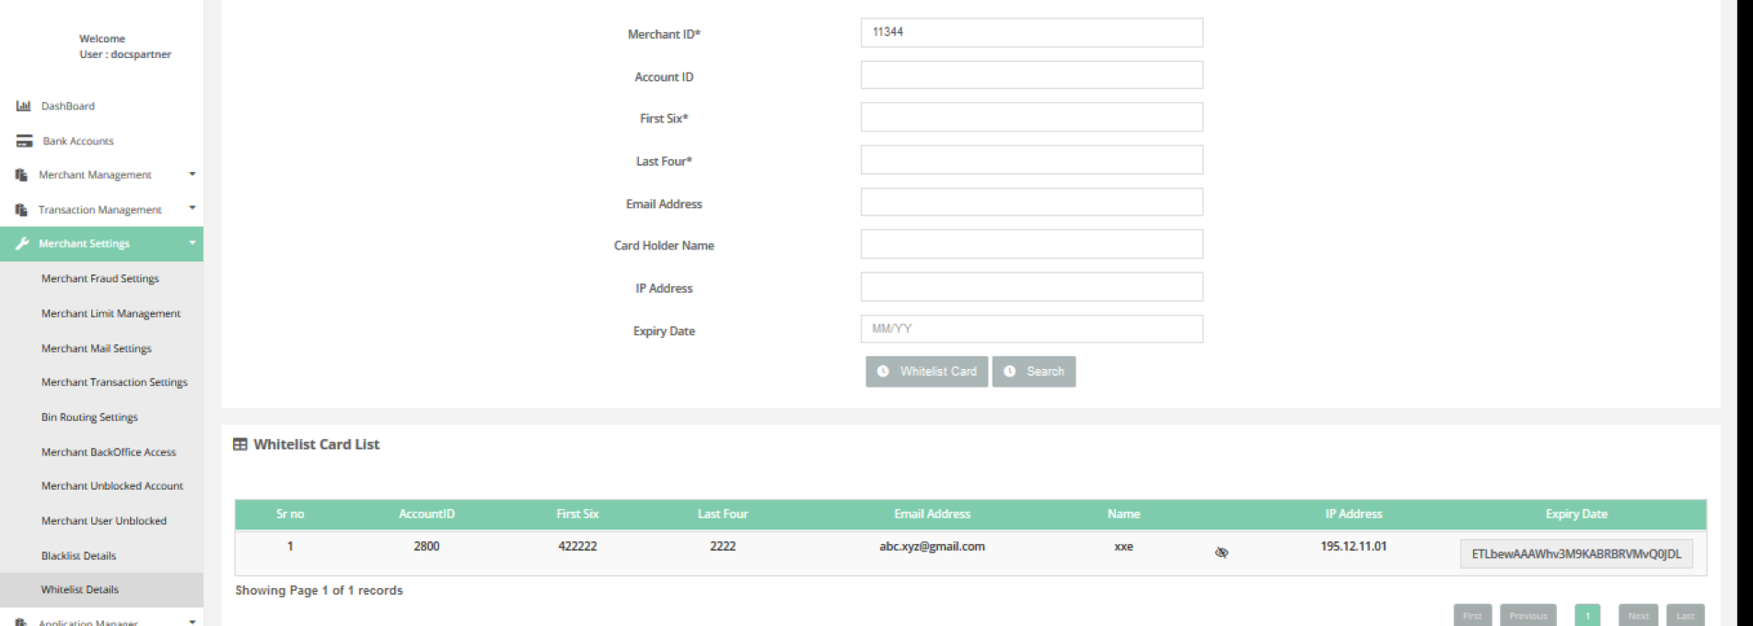Expand the Transaction Management menu arrow
The height and width of the screenshot is (626, 1753).
(x=192, y=209)
